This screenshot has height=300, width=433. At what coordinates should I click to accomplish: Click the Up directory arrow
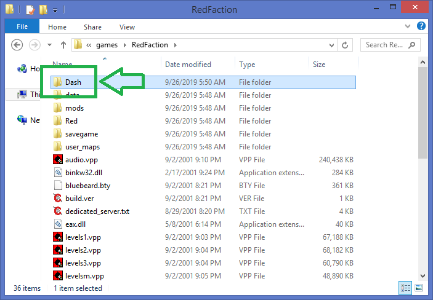[x=63, y=45]
